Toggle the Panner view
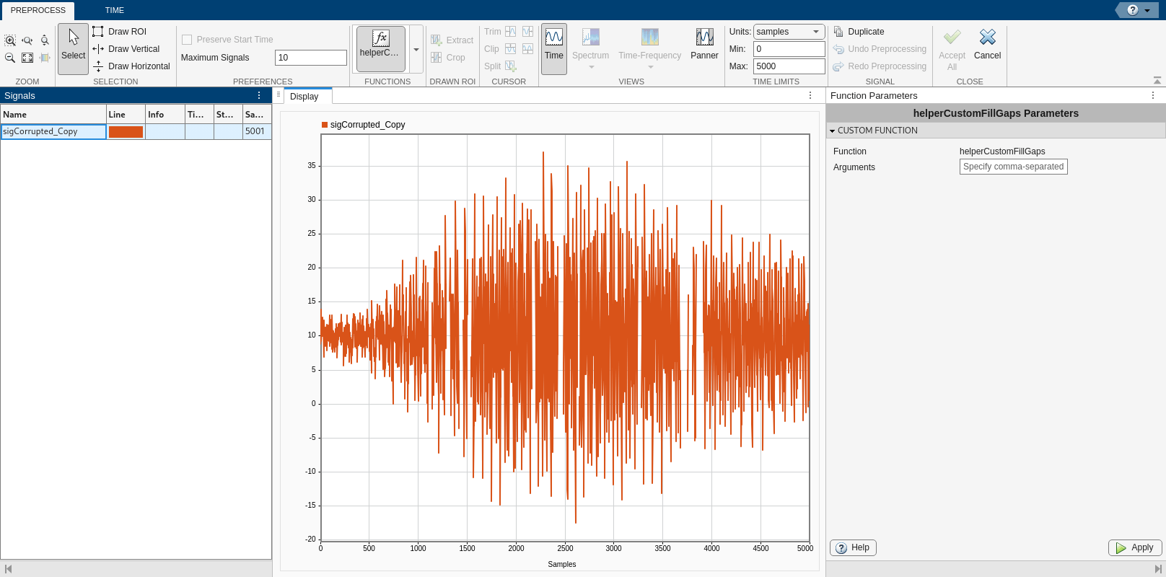The image size is (1166, 577). pos(704,48)
